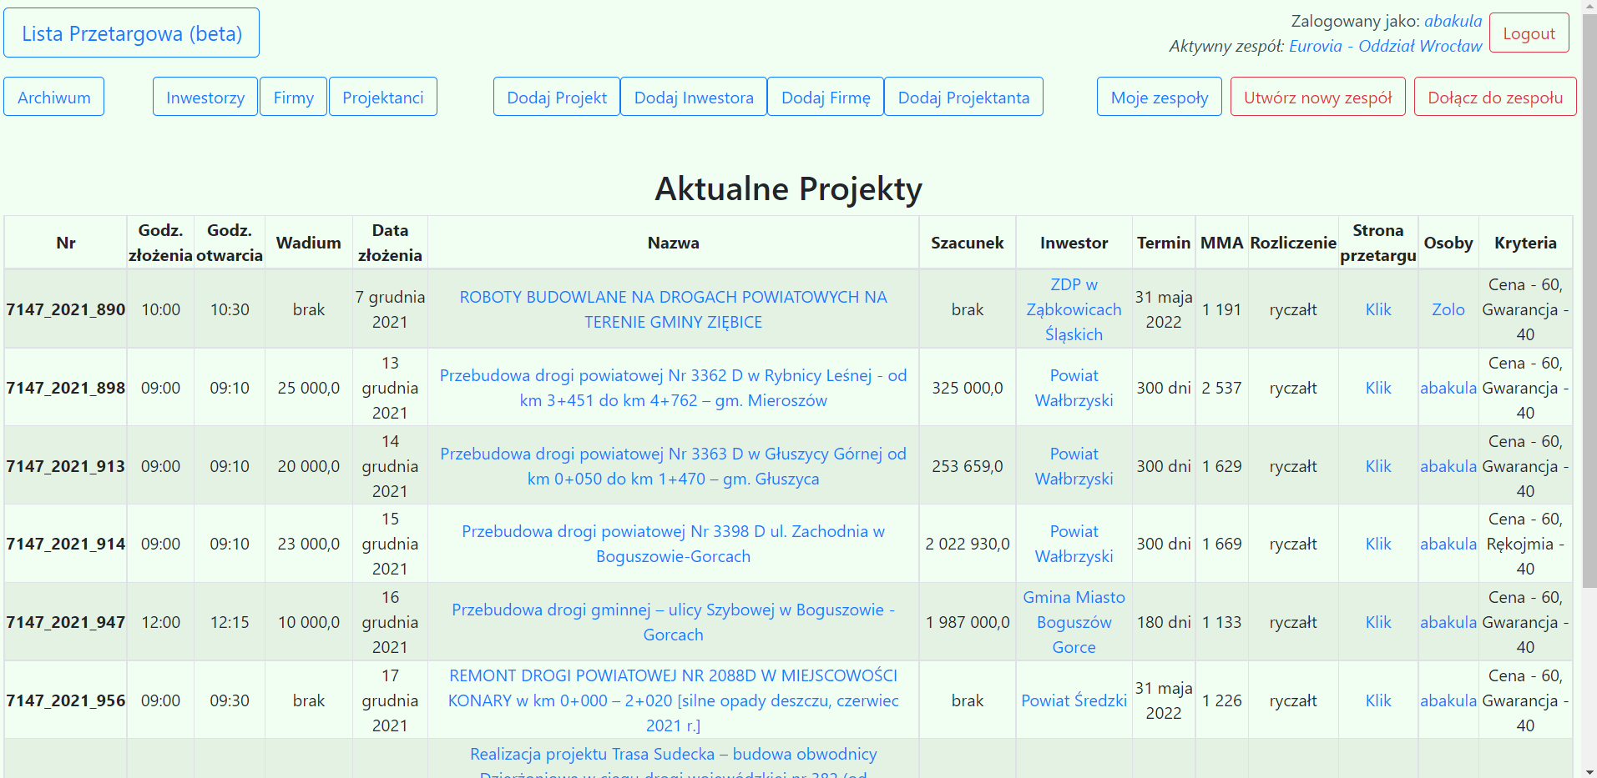Go to Projektanci list
Screen dimensions: 1597x778
[x=383, y=97]
